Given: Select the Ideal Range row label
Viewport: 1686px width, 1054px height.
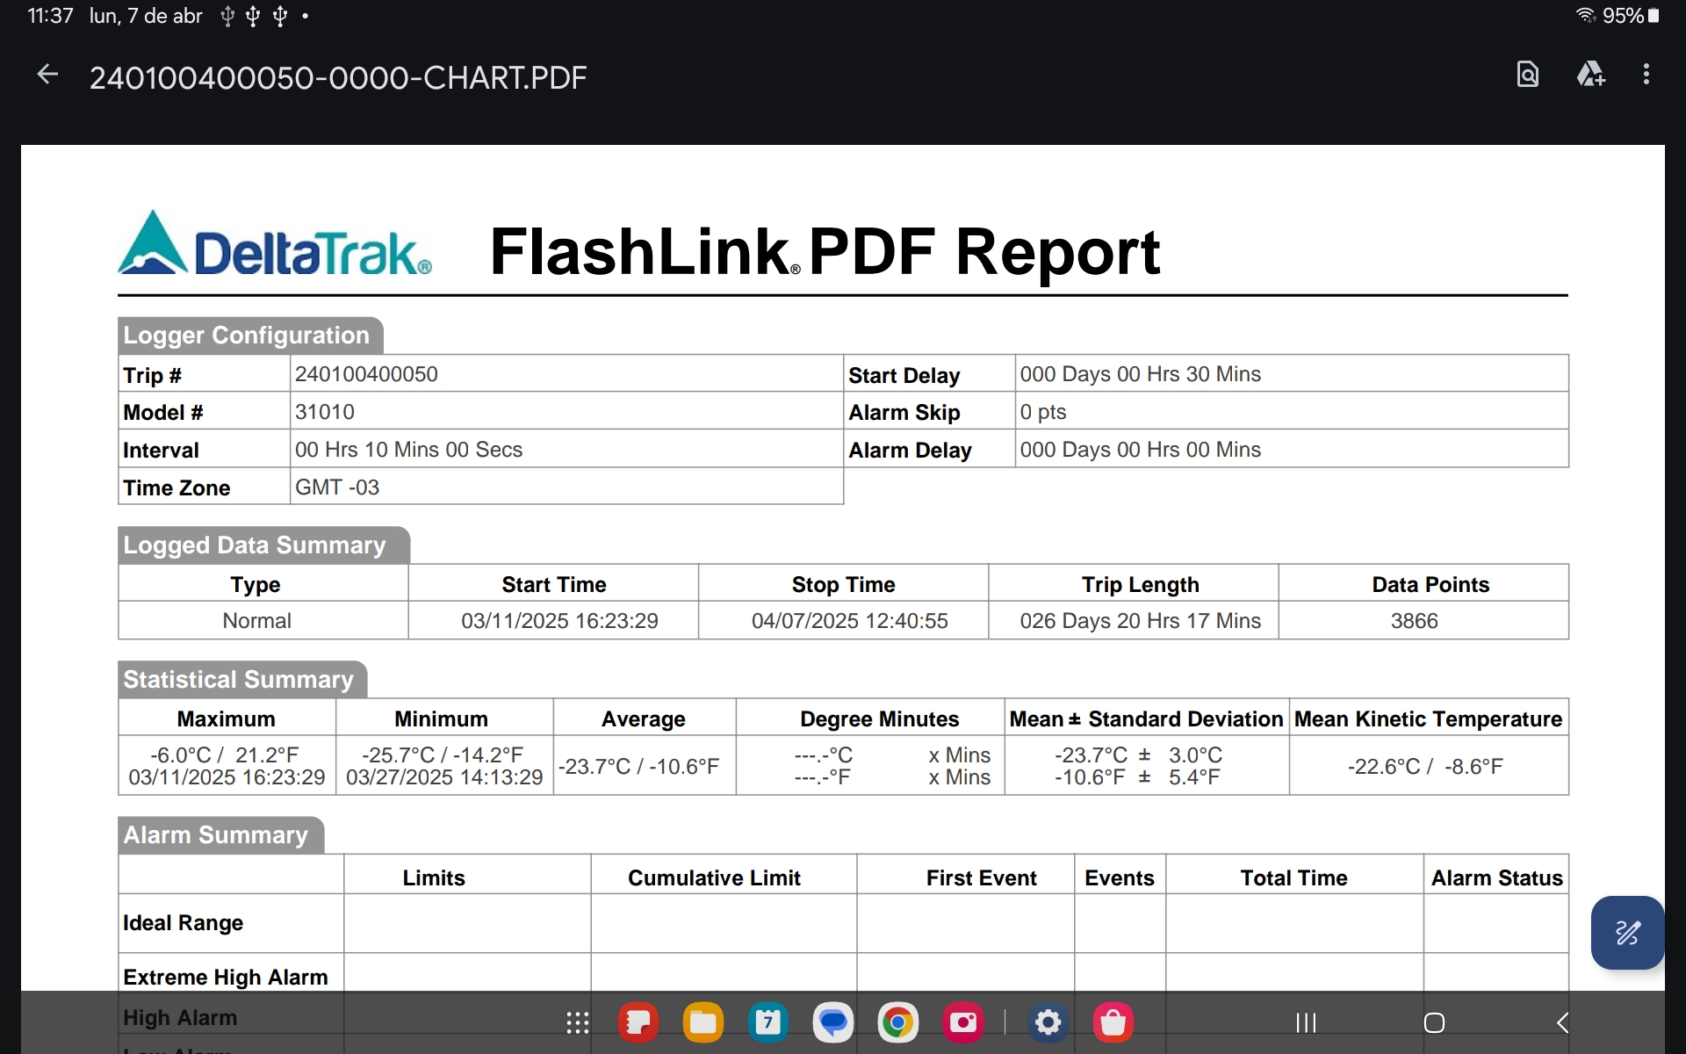Looking at the screenshot, I should [183, 923].
